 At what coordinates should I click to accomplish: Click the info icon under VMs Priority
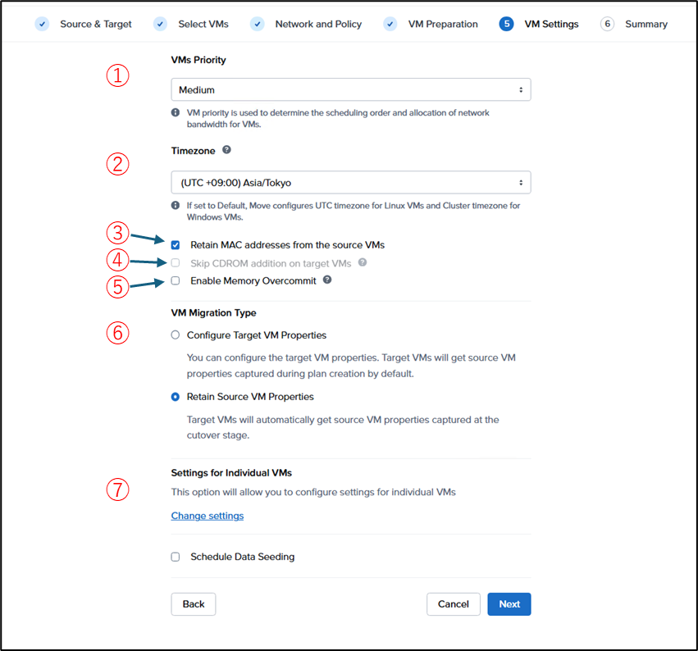point(176,113)
